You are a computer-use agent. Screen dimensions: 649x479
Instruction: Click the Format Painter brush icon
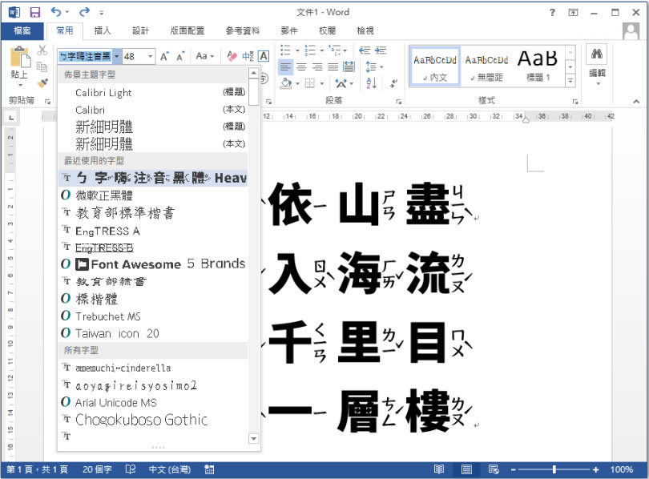tap(43, 83)
